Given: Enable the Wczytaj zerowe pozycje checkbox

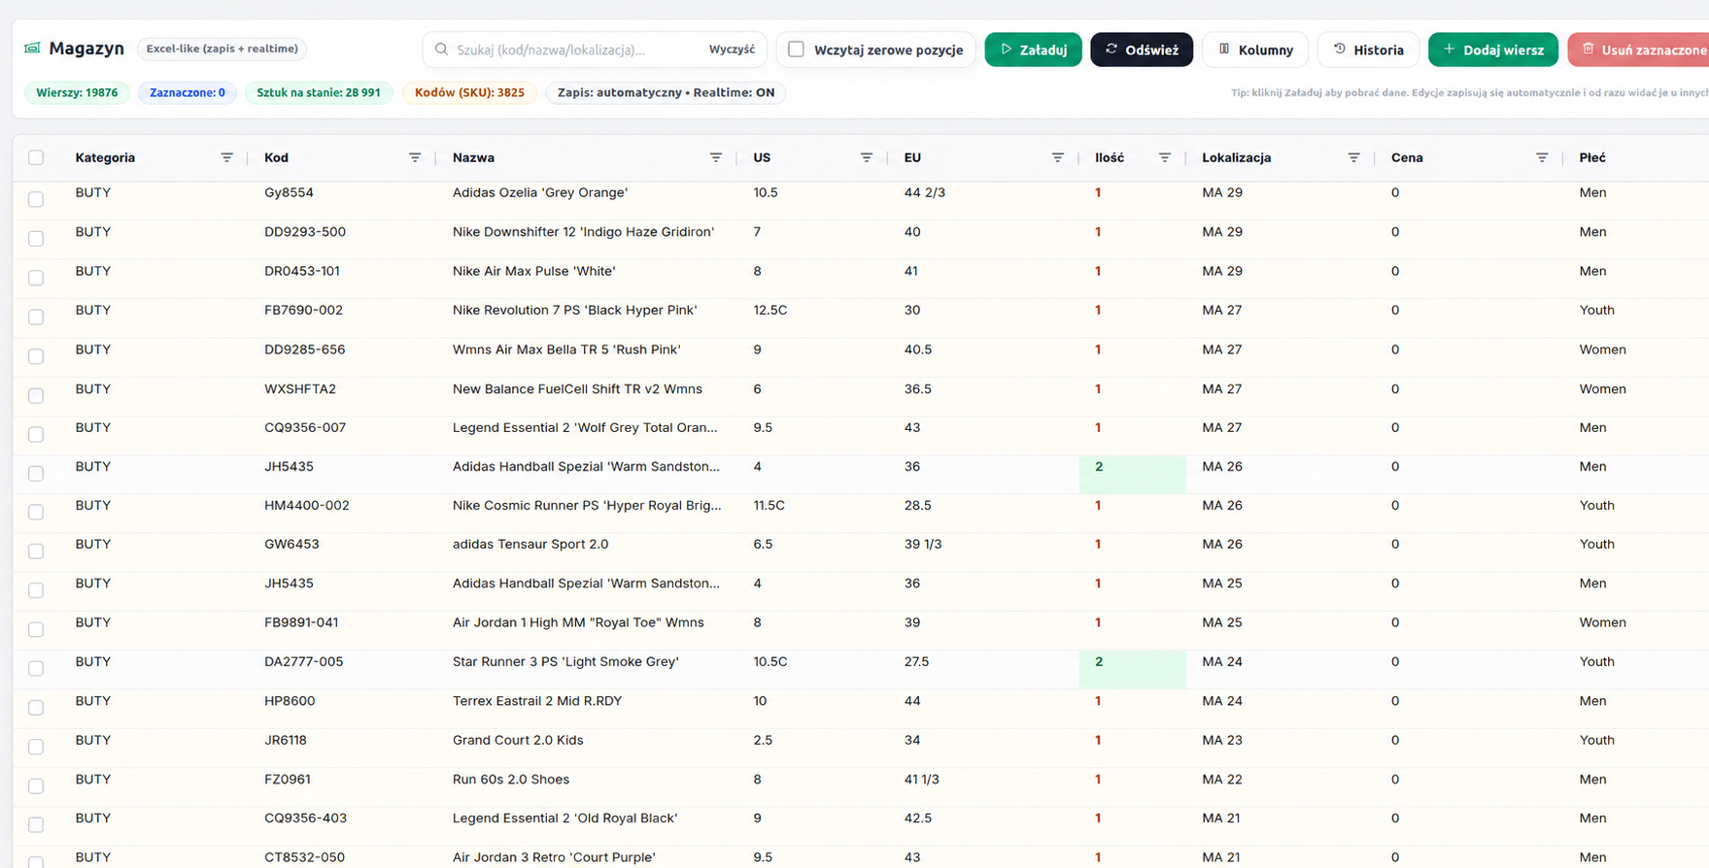Looking at the screenshot, I should coord(796,49).
